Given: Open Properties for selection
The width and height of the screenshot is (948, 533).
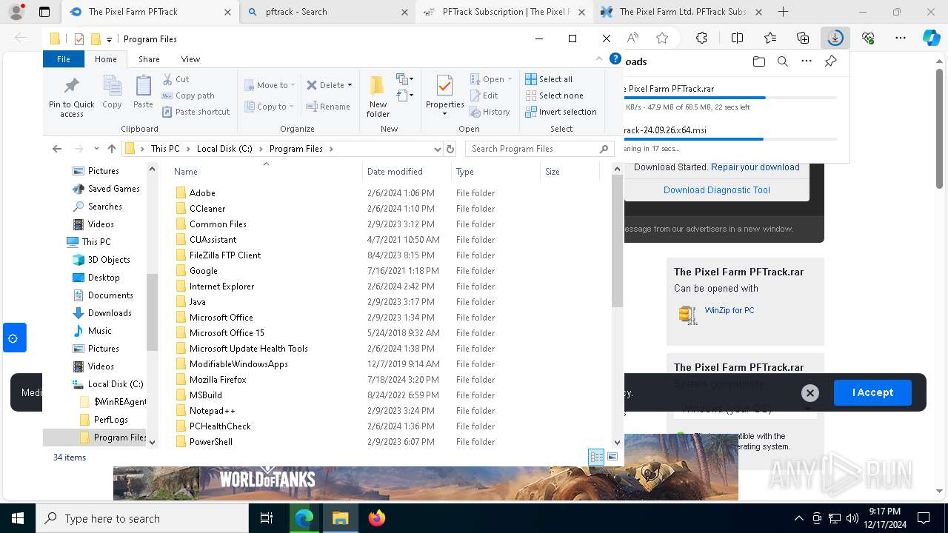Looking at the screenshot, I should pyautogui.click(x=444, y=95).
